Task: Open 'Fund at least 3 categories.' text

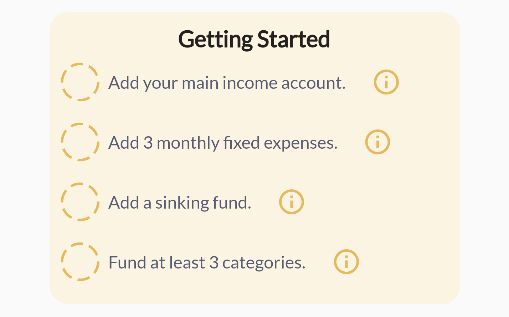Action: coord(207,263)
